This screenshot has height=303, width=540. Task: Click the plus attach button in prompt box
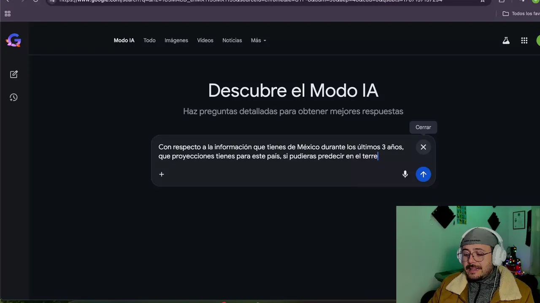pyautogui.click(x=162, y=174)
